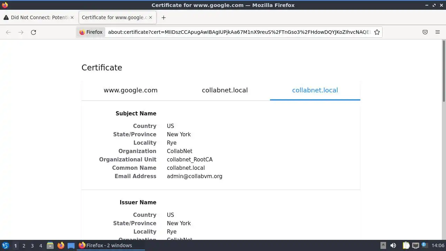Click the show desktop icon in the taskbar
The height and width of the screenshot is (251, 446).
(71, 245)
